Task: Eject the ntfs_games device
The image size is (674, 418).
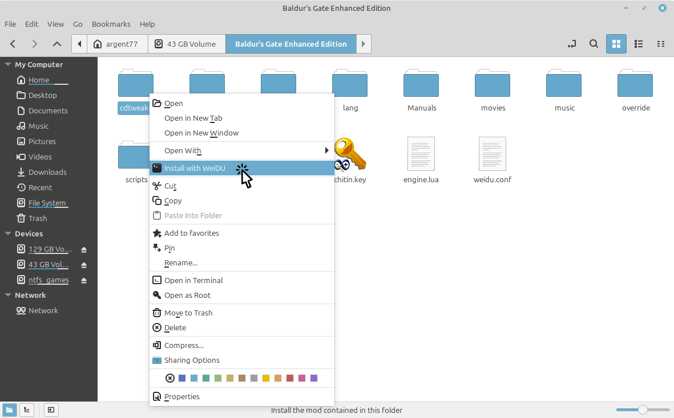Action: point(84,280)
